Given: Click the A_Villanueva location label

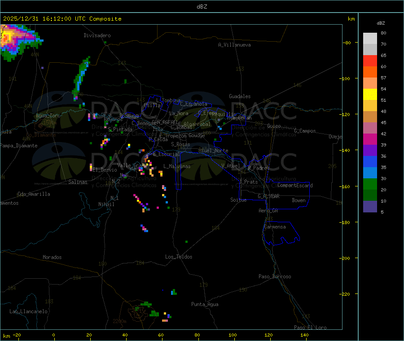Looking at the screenshot, I should coord(234,45).
